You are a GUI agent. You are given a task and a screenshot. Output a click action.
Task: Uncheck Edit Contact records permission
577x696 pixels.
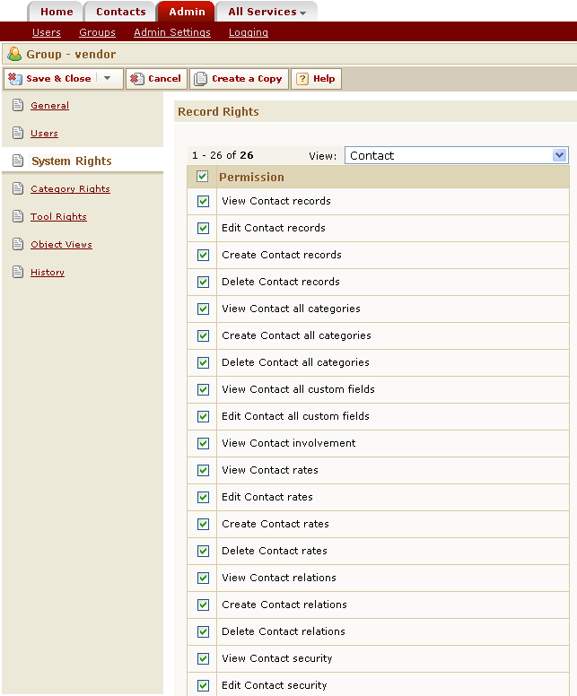[x=203, y=228]
